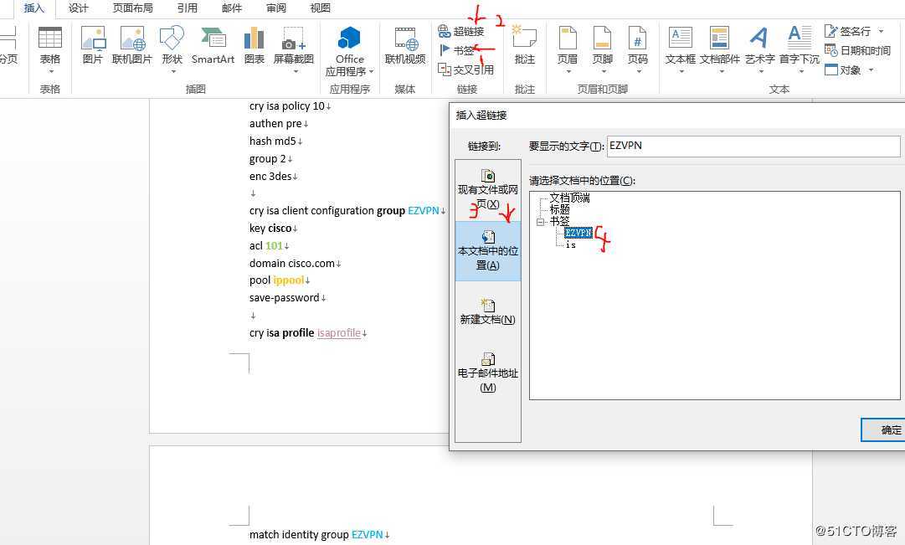Collapse the Bookmarks (书签) tree node

(540, 221)
